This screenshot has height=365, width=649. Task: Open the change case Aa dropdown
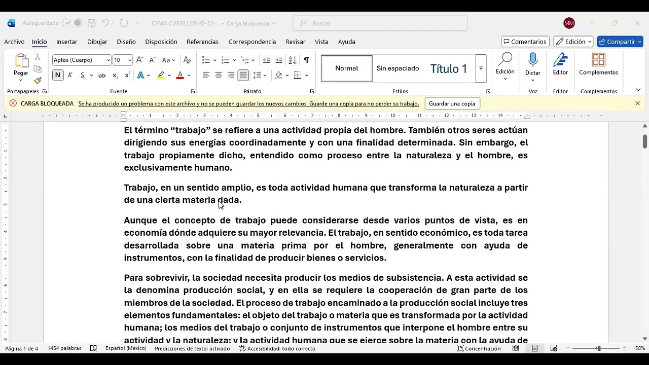click(168, 60)
